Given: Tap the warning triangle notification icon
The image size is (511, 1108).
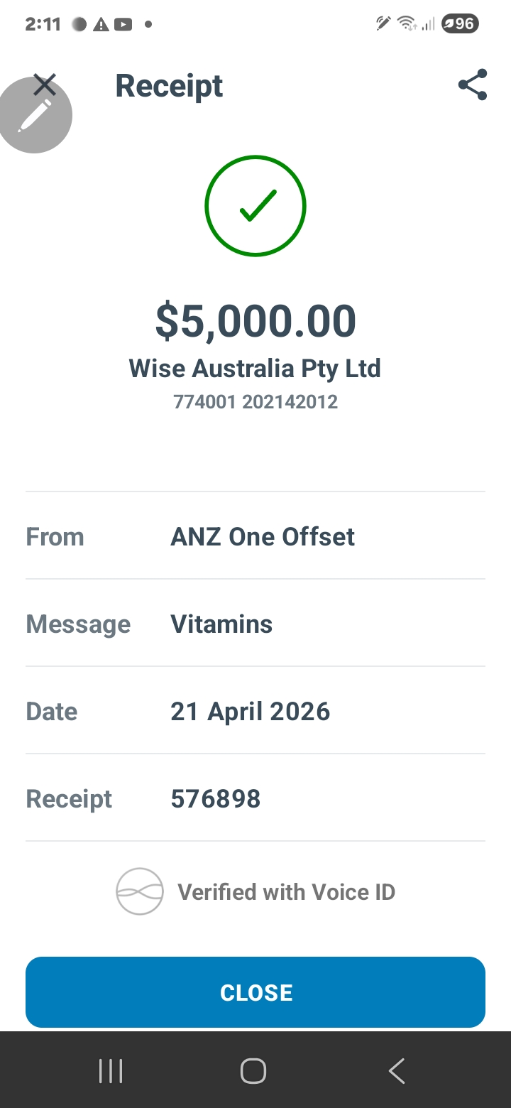Looking at the screenshot, I should click(x=101, y=24).
